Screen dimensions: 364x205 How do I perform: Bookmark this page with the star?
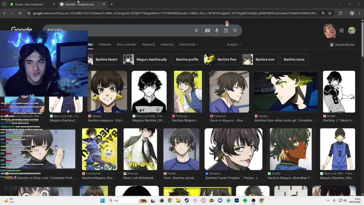pyautogui.click(x=330, y=13)
